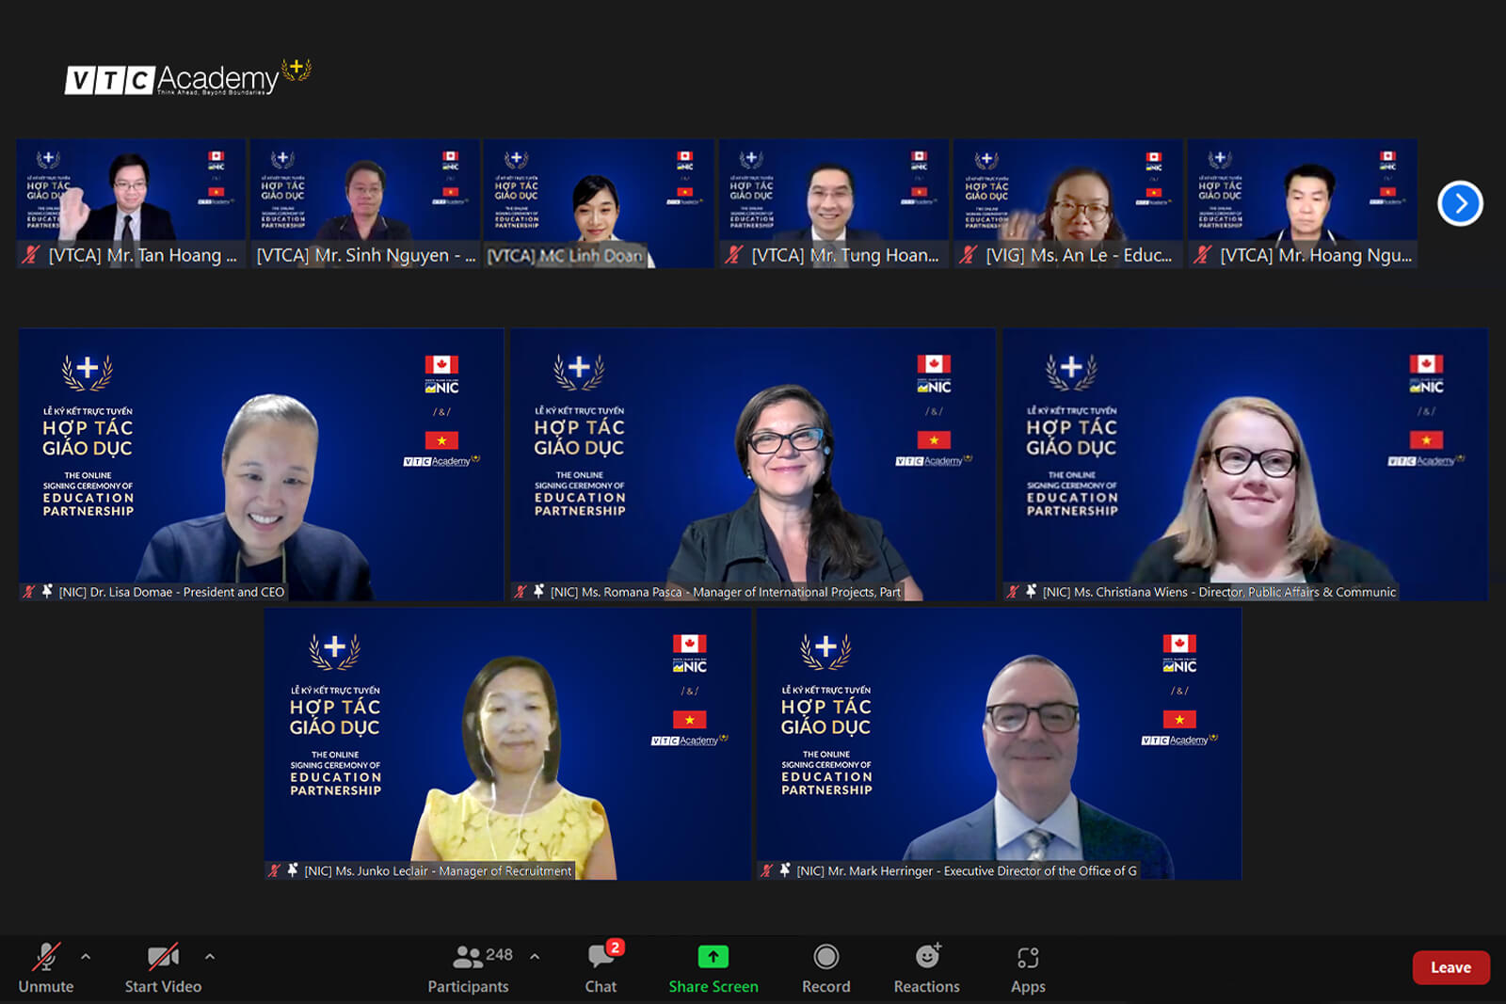
Task: Expand audio options arrow next to Unmute
Action: [86, 957]
